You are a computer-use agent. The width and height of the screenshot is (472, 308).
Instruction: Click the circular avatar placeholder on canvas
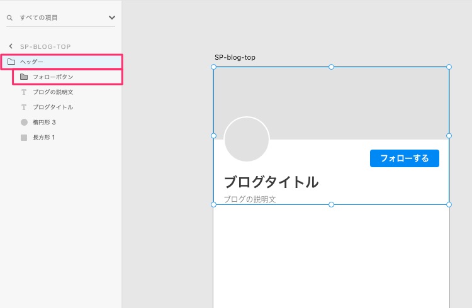tap(247, 140)
